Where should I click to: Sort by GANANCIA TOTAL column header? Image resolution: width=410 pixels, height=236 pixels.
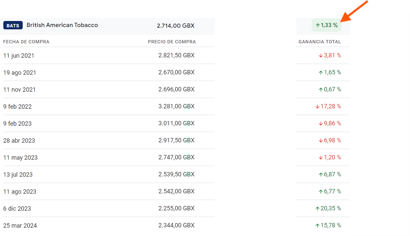point(320,42)
